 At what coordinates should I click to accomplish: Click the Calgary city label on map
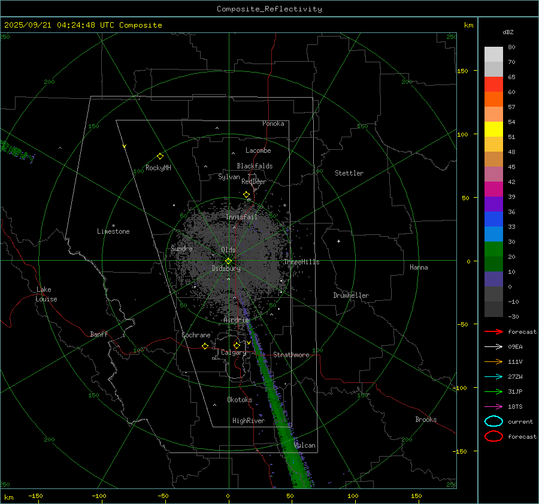(233, 353)
